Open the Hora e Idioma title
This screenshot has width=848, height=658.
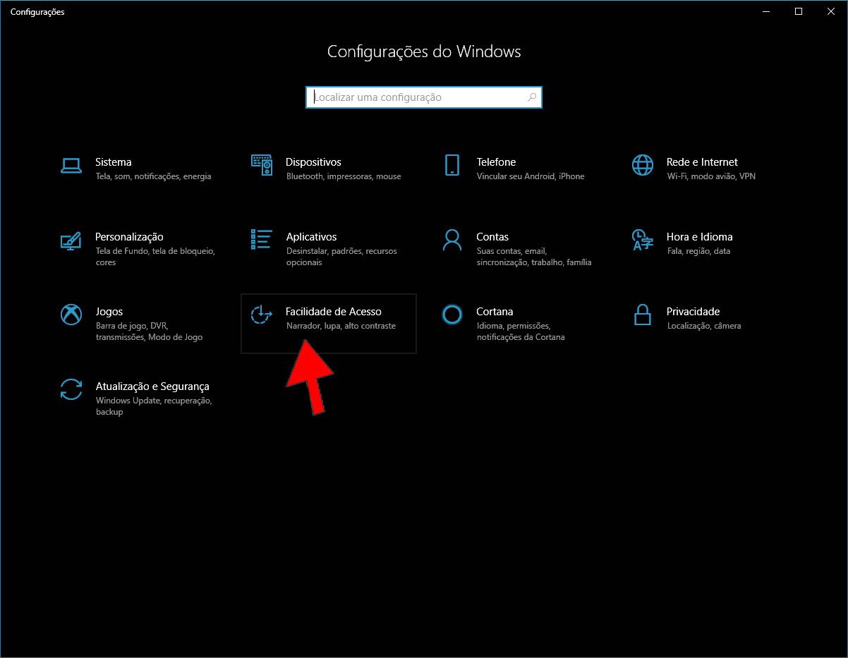point(700,237)
